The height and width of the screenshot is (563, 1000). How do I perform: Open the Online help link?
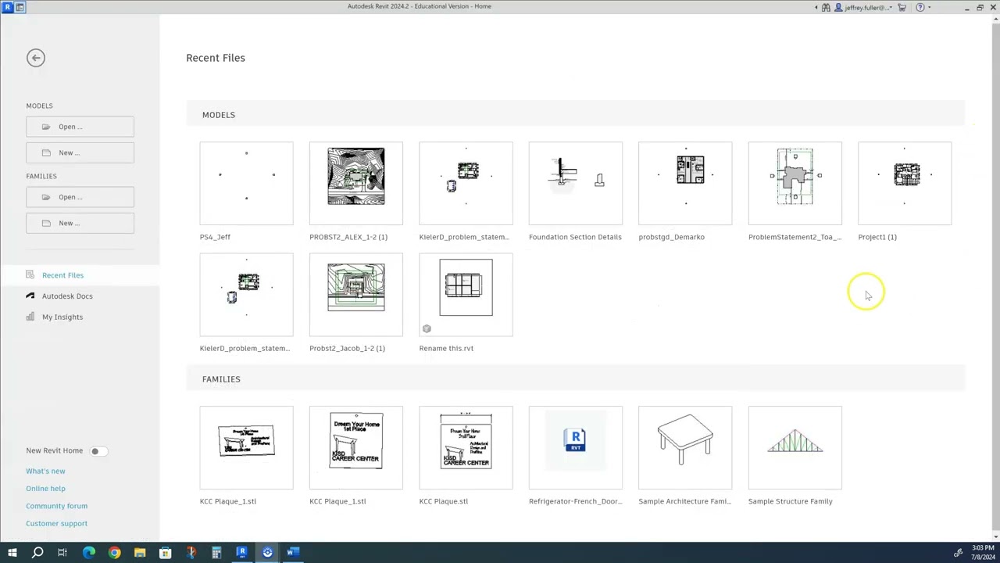click(45, 489)
